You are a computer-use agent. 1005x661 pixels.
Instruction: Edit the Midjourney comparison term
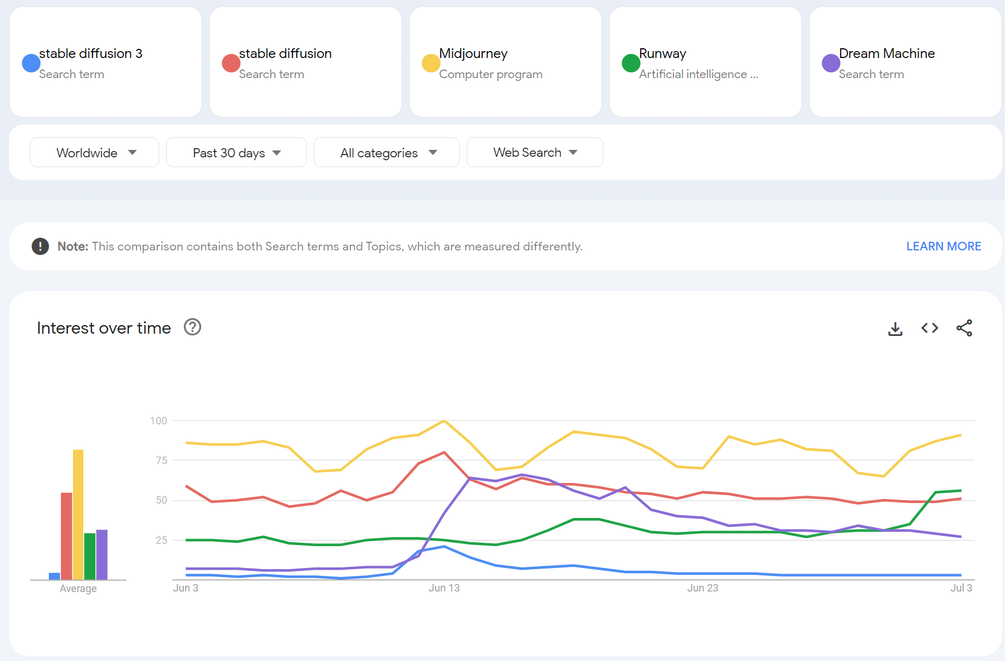coord(473,54)
